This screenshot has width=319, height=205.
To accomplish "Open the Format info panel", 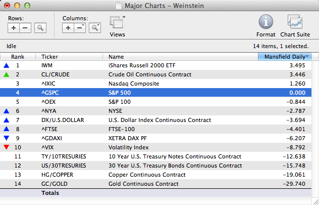I will (x=265, y=24).
